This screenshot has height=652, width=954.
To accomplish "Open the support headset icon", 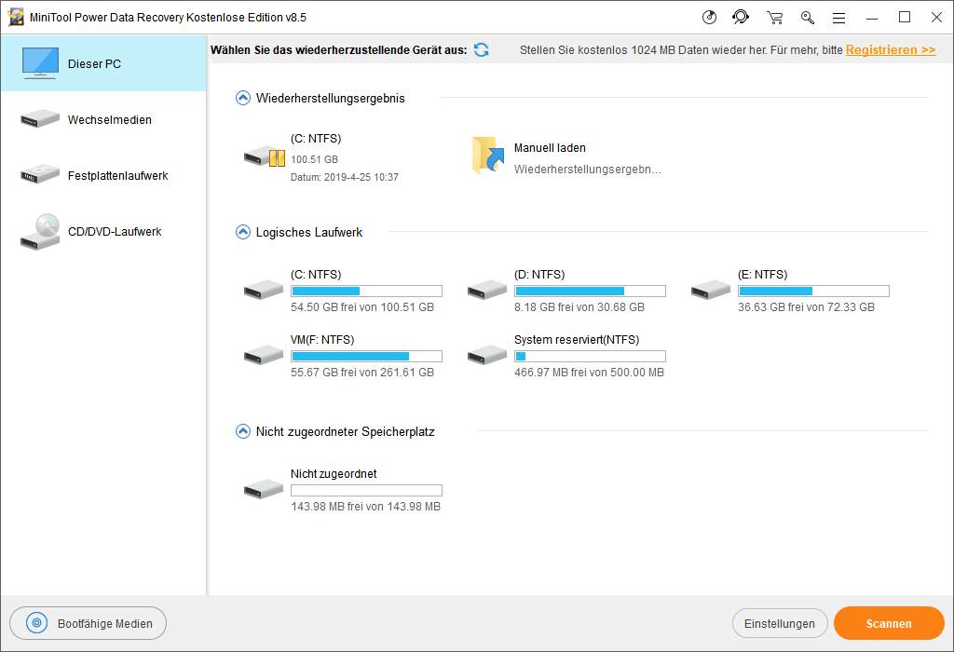I will coord(741,17).
